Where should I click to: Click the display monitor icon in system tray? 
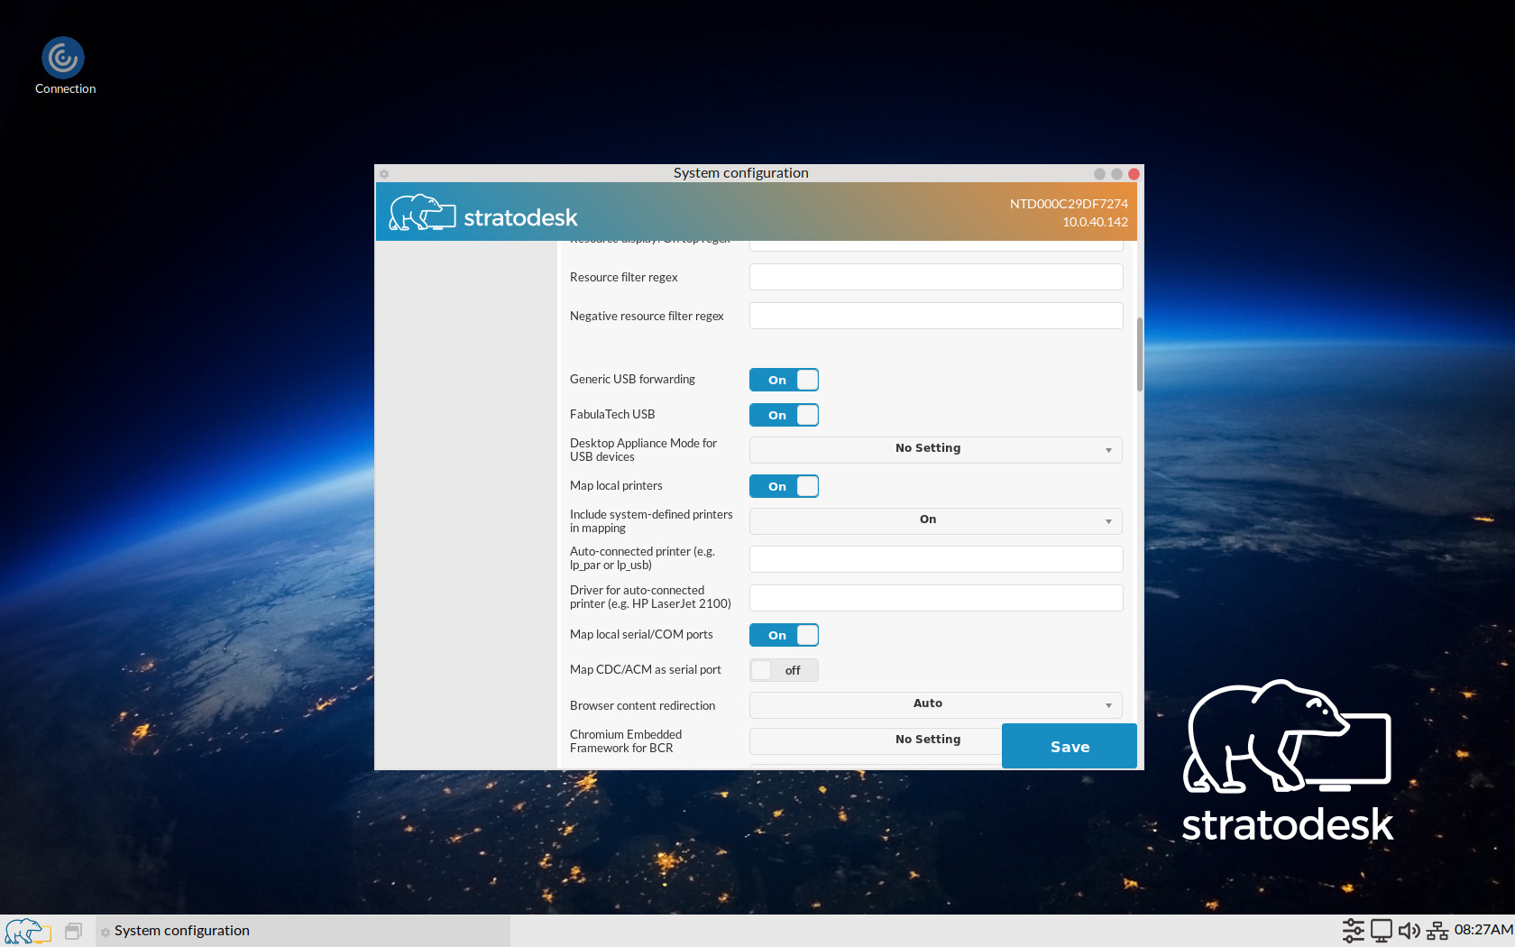tap(1381, 930)
